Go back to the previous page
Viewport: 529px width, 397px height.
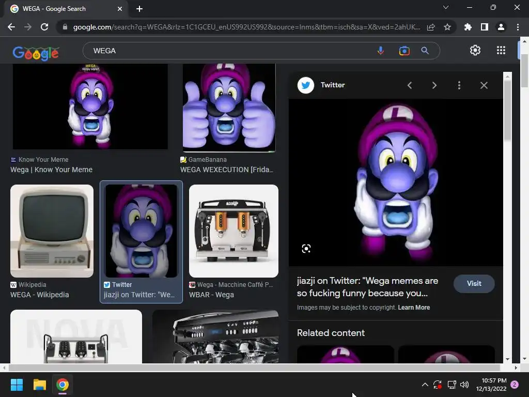[11, 27]
